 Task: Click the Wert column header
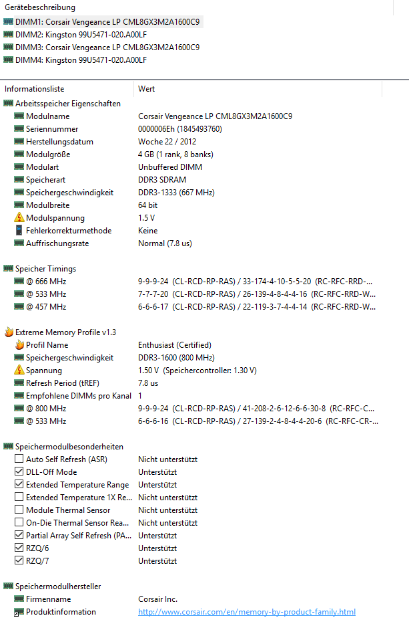click(146, 89)
